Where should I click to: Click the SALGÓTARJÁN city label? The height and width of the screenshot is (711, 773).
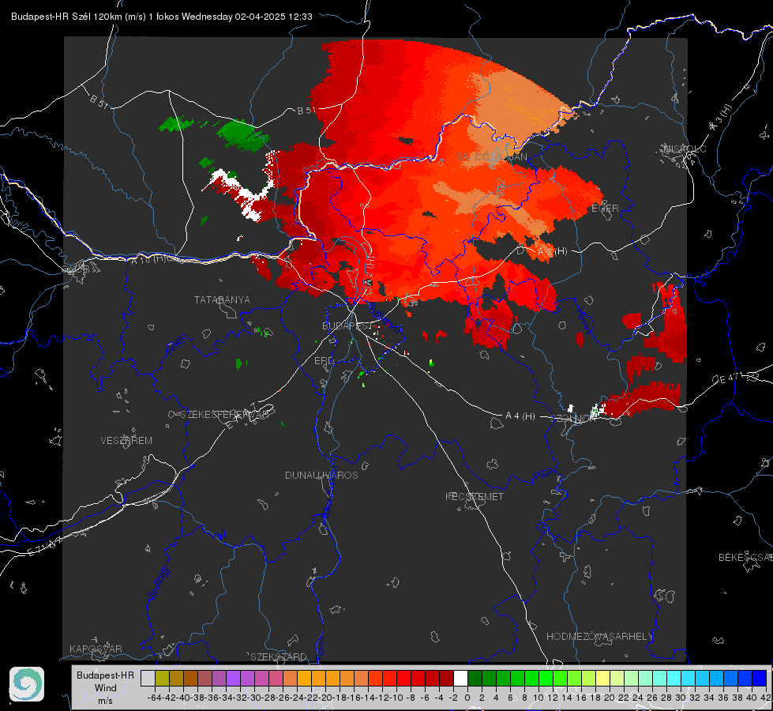[491, 157]
